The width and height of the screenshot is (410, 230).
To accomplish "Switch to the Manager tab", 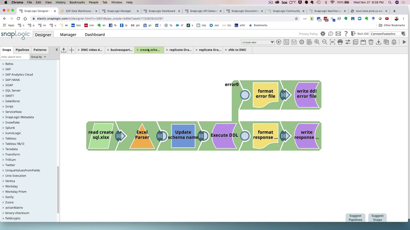I will click(68, 34).
